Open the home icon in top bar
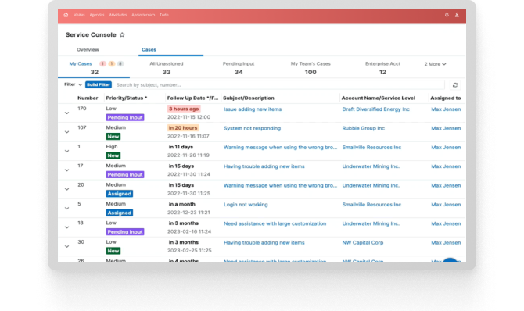The height and width of the screenshot is (311, 524). click(x=66, y=15)
